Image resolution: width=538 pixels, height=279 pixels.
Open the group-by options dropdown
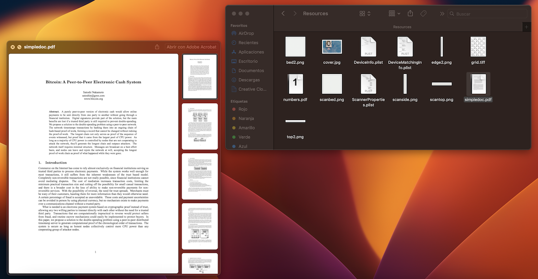pos(394,14)
